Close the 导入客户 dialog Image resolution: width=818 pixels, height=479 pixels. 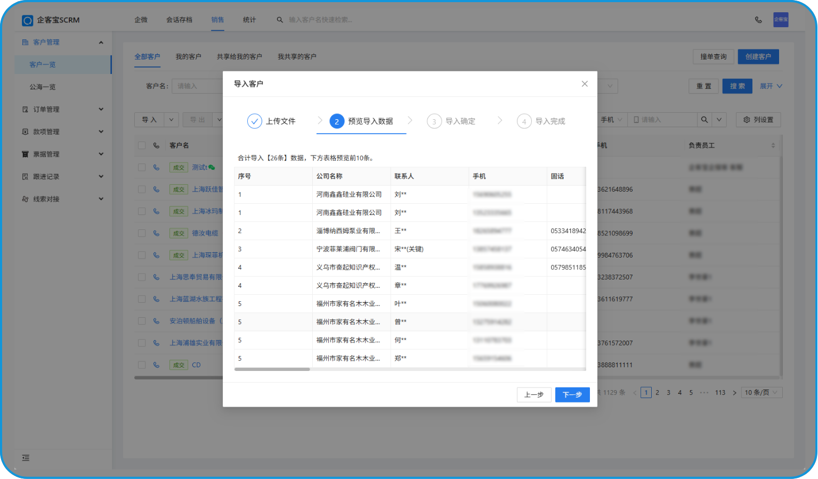(x=585, y=84)
